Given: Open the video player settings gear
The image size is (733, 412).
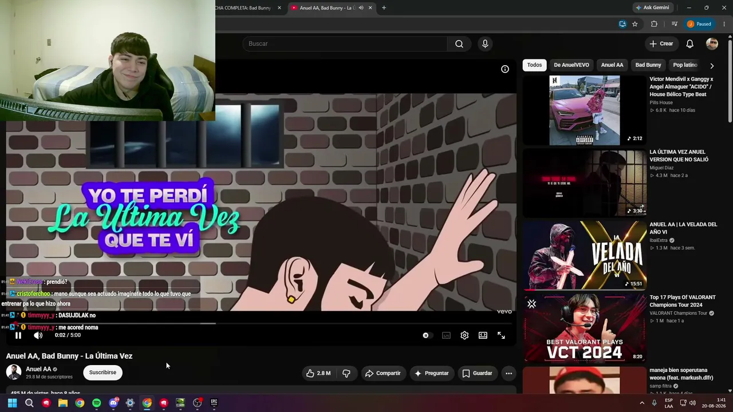Looking at the screenshot, I should pos(464,335).
